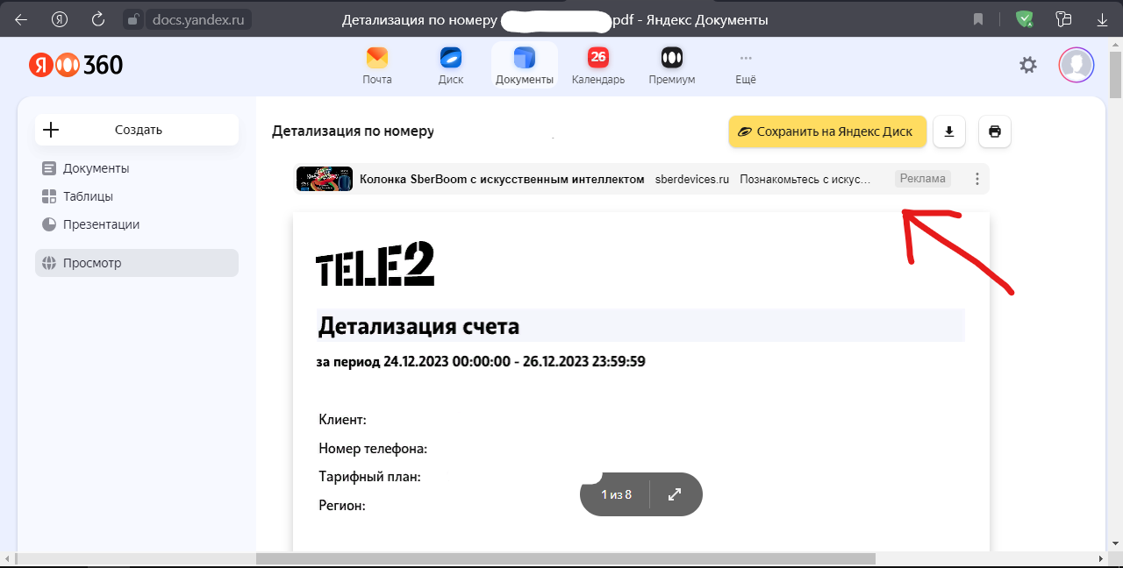Select Просмотр in the sidebar
Image resolution: width=1123 pixels, height=568 pixels.
tap(90, 262)
